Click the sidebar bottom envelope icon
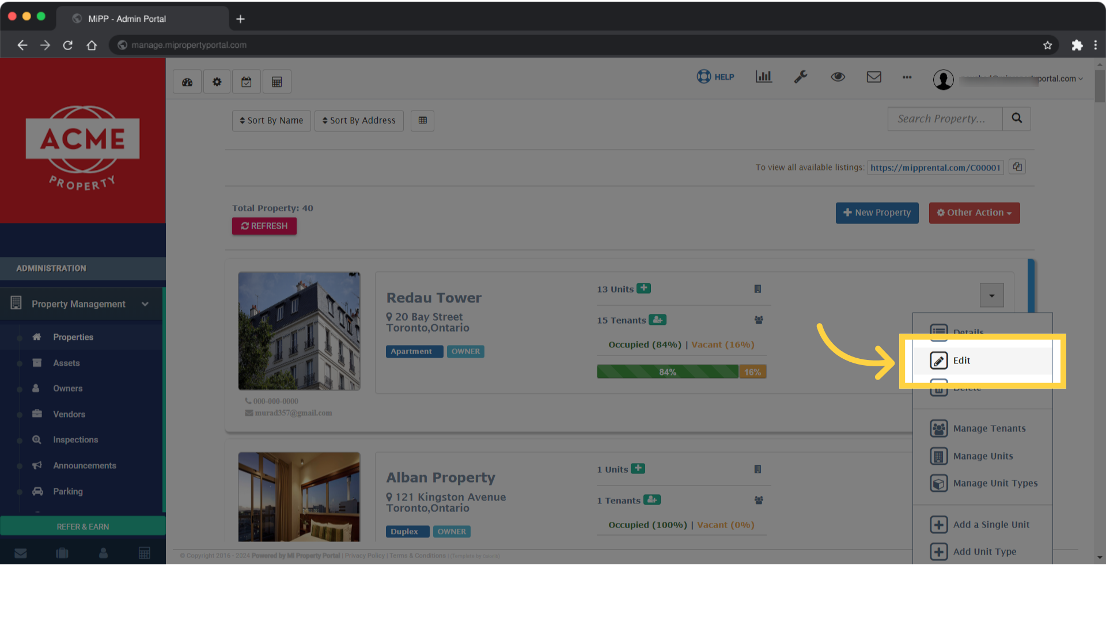This screenshot has height=622, width=1106. click(x=21, y=553)
